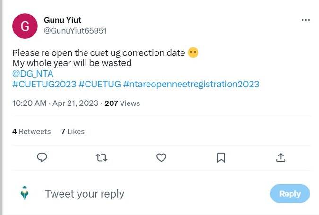Retweet this post using the retweet icon
Image resolution: width=319 pixels, height=215 pixels.
102,157
